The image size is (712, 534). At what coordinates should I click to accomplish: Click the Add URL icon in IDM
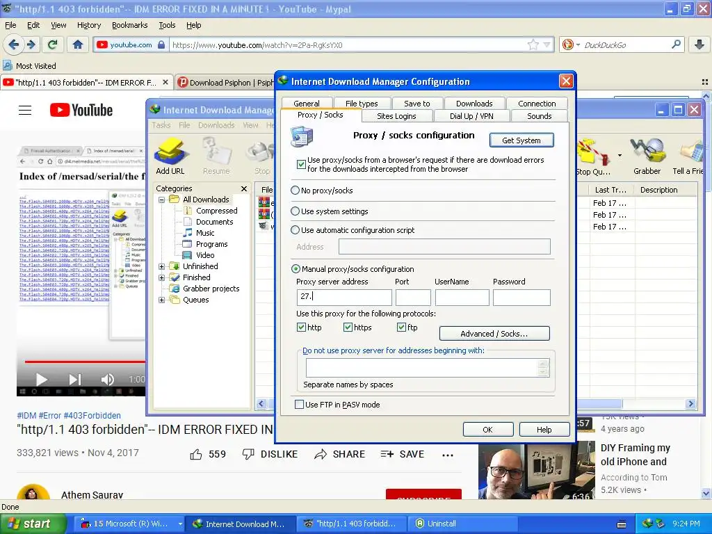[x=170, y=156]
